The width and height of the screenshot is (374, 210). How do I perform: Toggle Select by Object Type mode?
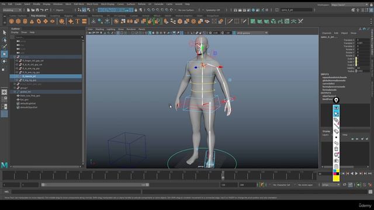pyautogui.click(x=84, y=10)
